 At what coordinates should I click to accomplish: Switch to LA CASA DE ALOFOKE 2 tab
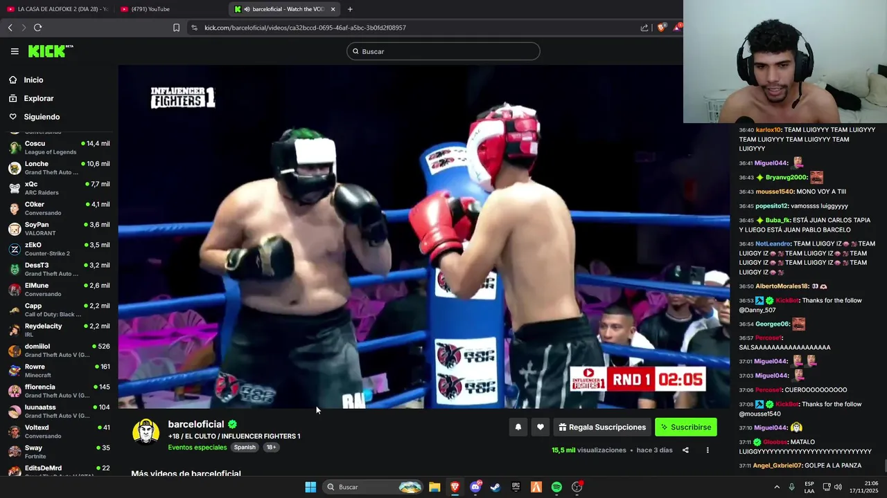(x=57, y=9)
